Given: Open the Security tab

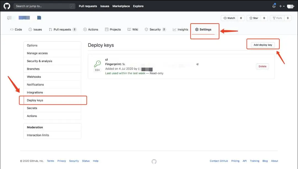Looking at the screenshot, I should click(x=155, y=29).
